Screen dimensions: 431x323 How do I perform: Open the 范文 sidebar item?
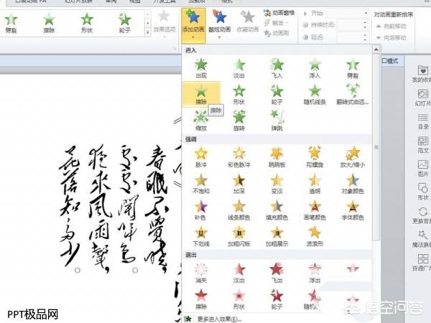(x=423, y=145)
